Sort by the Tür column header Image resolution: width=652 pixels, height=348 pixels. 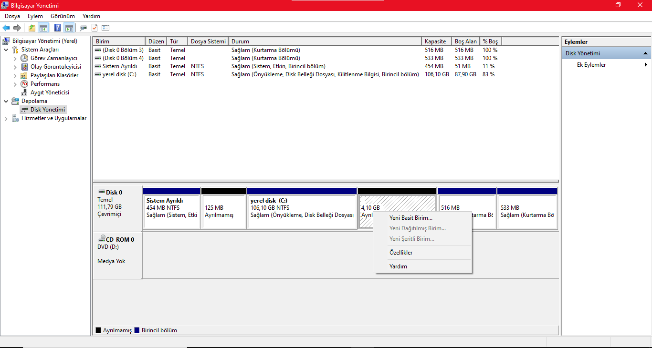coord(177,41)
